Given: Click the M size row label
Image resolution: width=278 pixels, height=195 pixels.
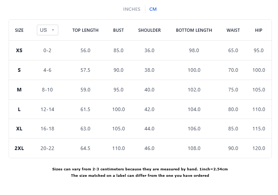Looking at the screenshot, I should (19, 90).
